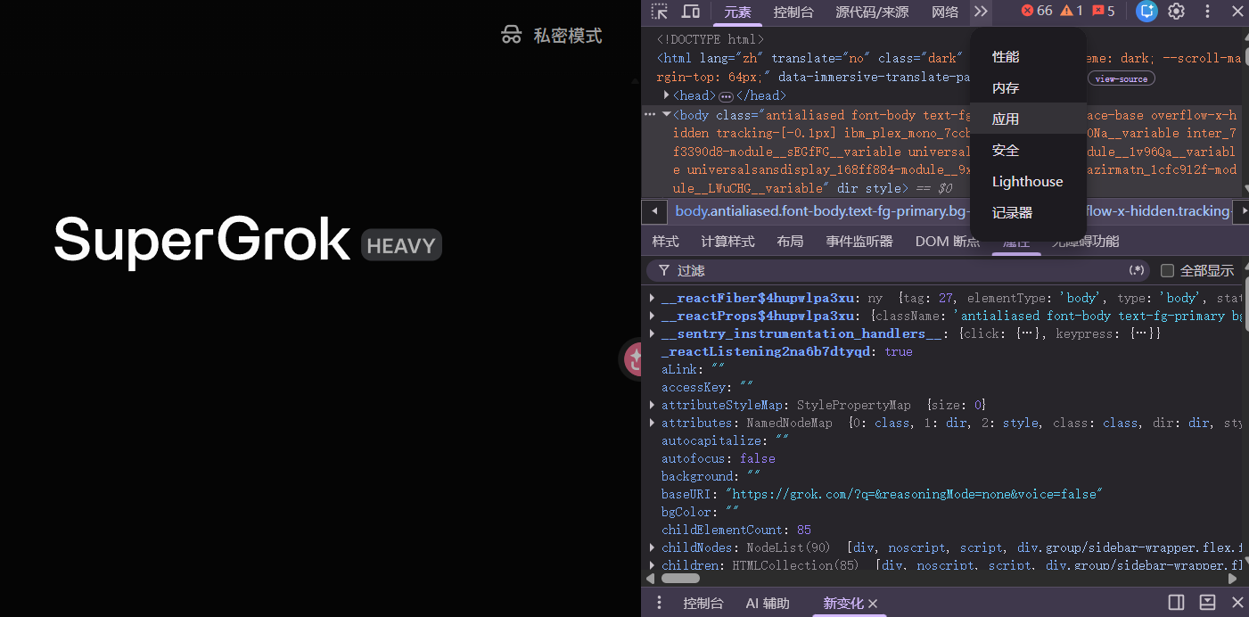Image resolution: width=1249 pixels, height=617 pixels.
Task: Open DevTools settings gear
Action: (x=1177, y=12)
